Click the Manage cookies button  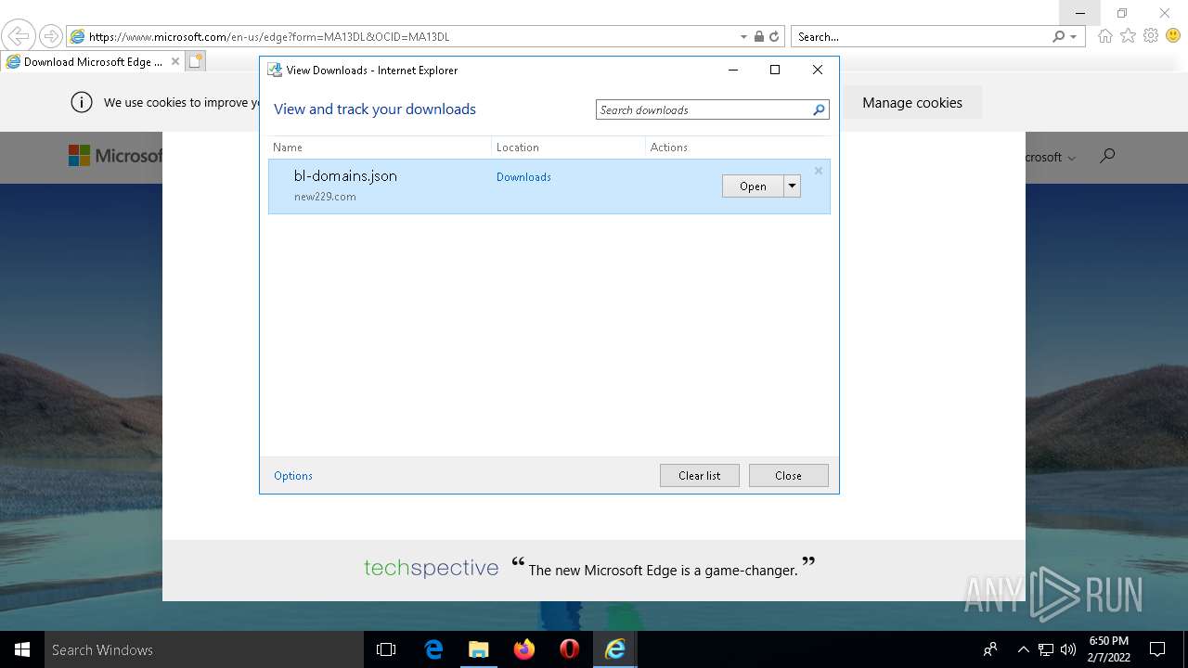click(912, 102)
